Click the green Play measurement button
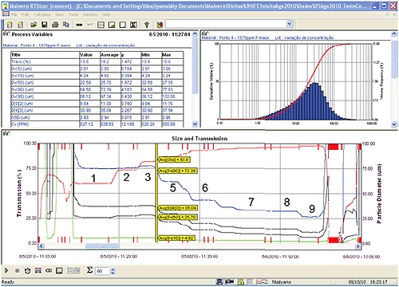Image resolution: width=399 pixels, height=287 pixels. click(6, 270)
